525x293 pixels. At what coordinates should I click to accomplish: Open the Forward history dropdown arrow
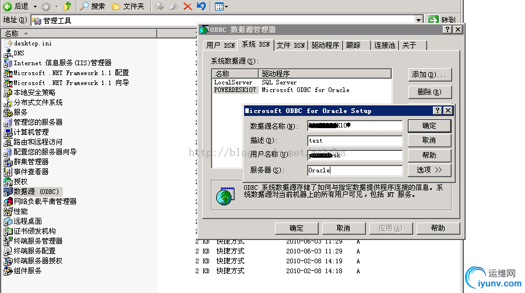pos(57,6)
